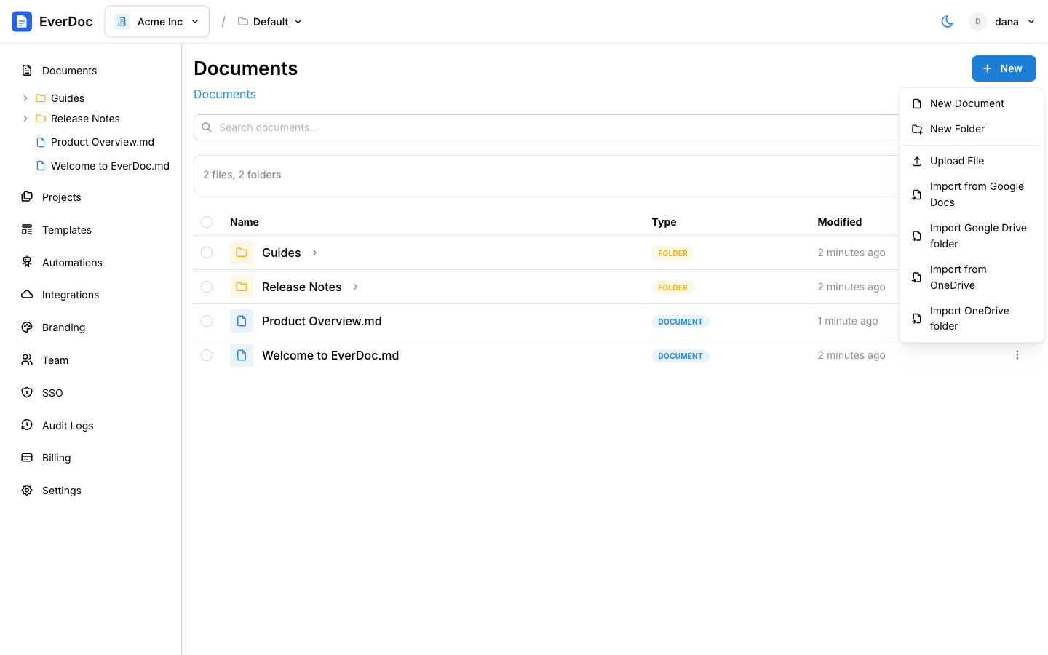Open the Guides folder name in table
Viewport: 1048px width, 655px height.
click(282, 253)
